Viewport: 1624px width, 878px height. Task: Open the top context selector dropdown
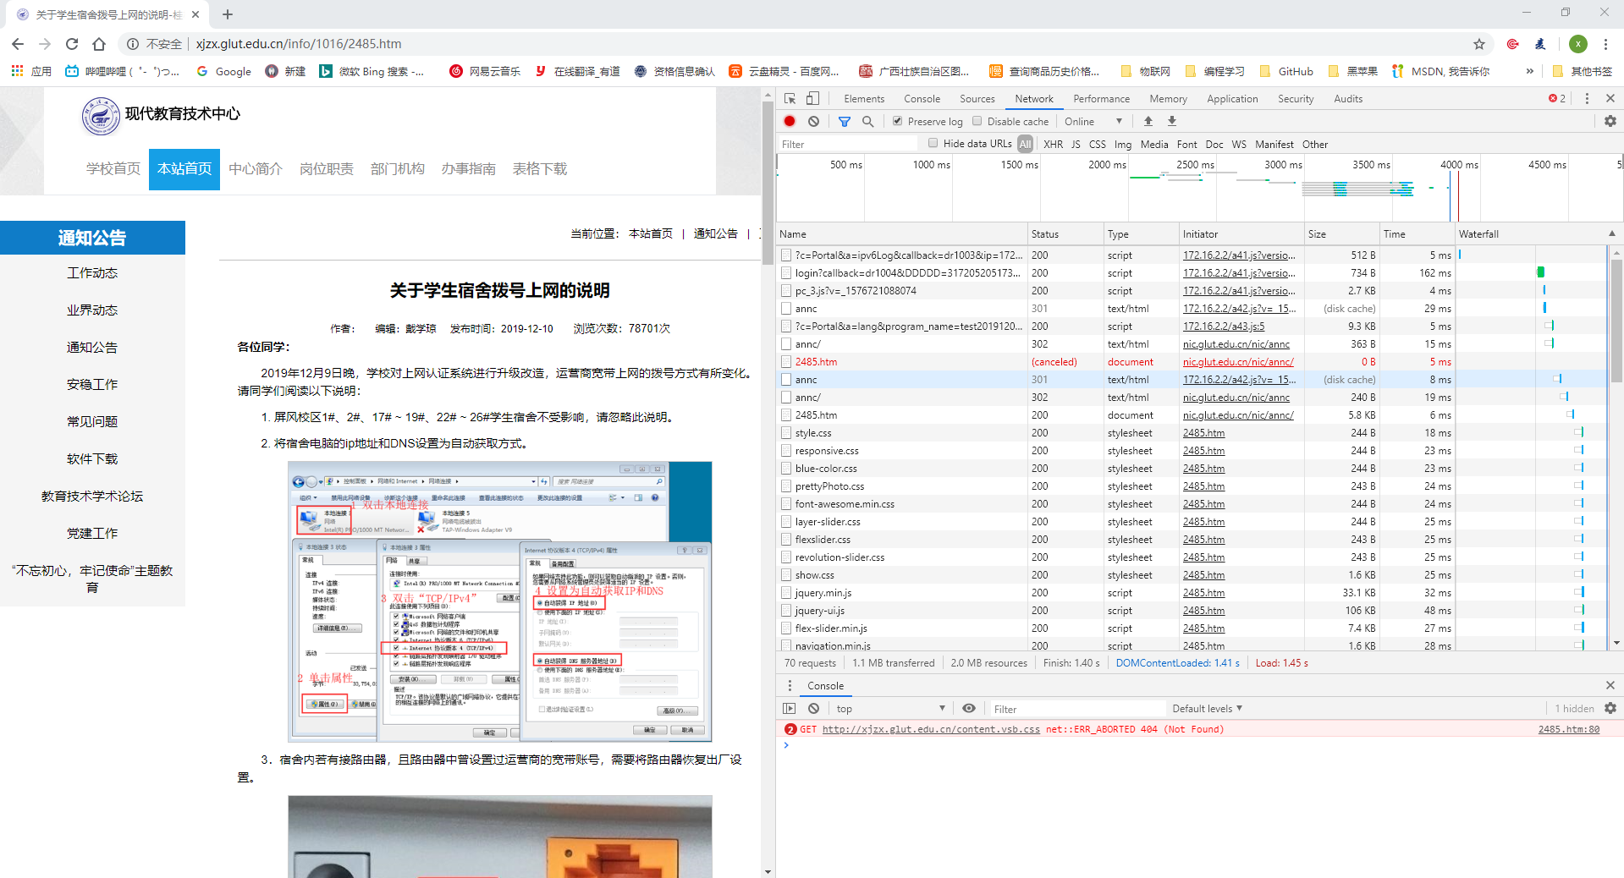pos(890,708)
